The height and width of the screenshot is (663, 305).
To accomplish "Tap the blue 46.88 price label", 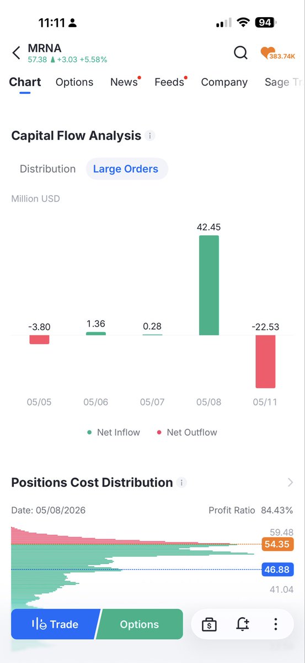I will [278, 570].
